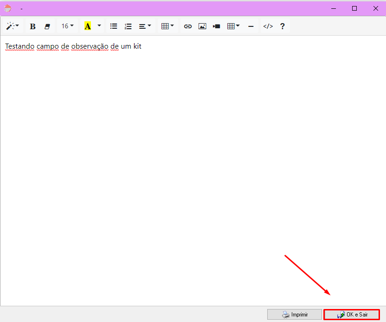Insert a numbered ordered list

(x=128, y=26)
